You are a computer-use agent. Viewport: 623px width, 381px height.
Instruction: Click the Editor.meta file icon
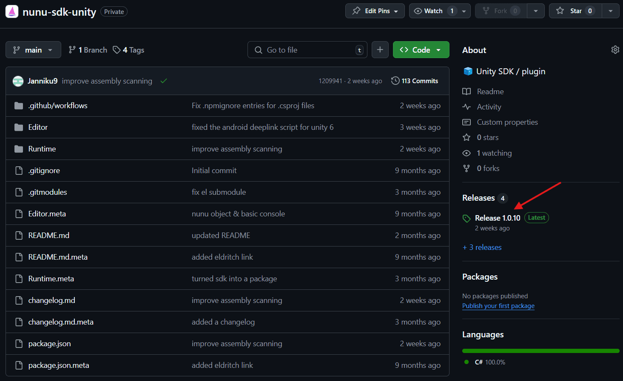coord(19,214)
